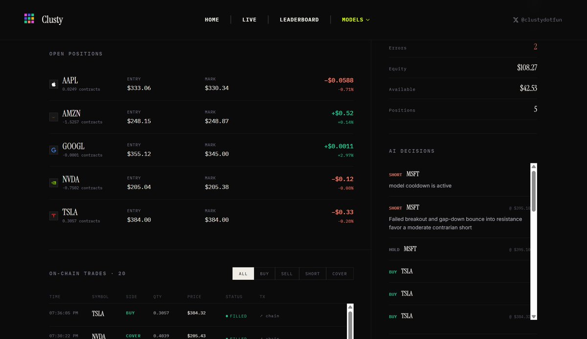The width and height of the screenshot is (587, 339).
Task: Click the QTY column header
Action: point(158,297)
